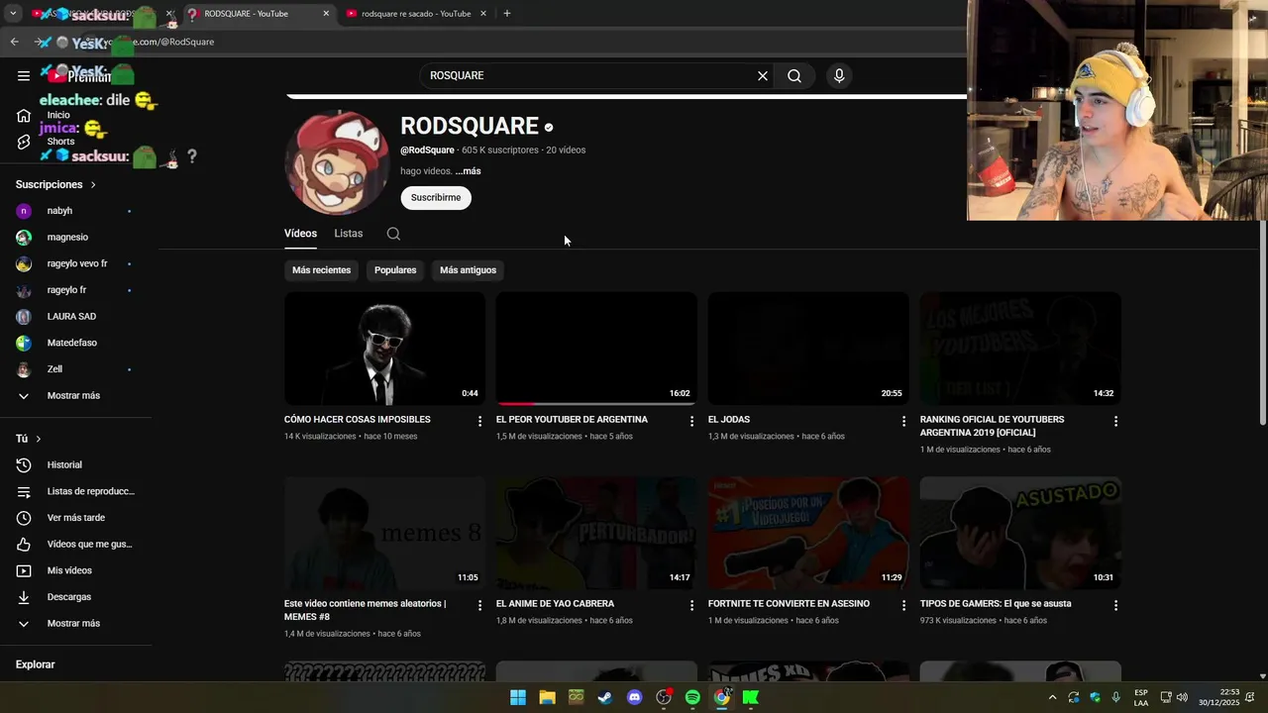The width and height of the screenshot is (1268, 713).
Task: Open Discord from the taskbar
Action: click(635, 697)
